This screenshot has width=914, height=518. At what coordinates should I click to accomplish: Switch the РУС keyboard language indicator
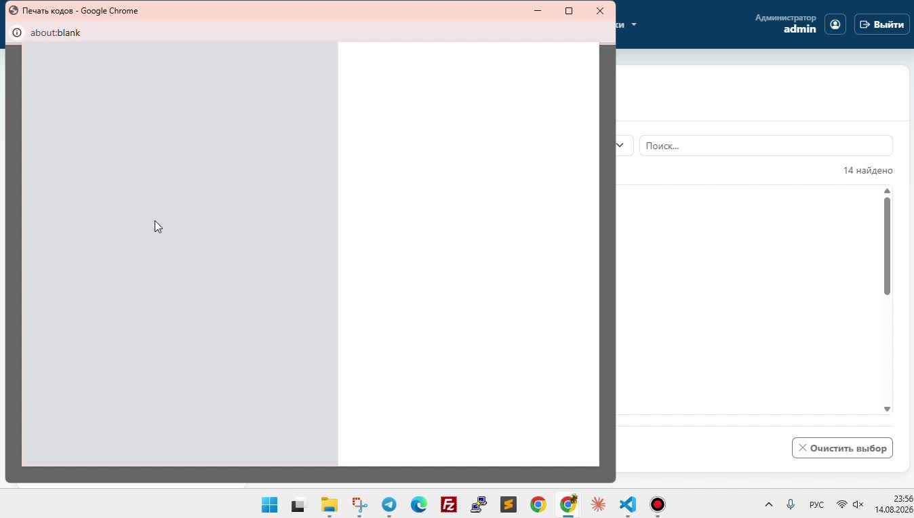pyautogui.click(x=816, y=504)
